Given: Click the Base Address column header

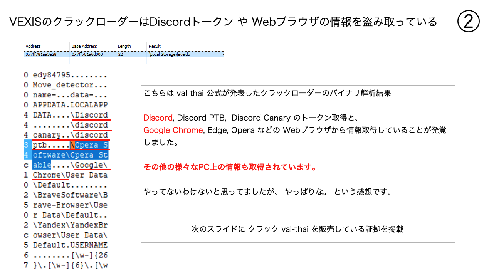Looking at the screenshot, I should (84, 46).
